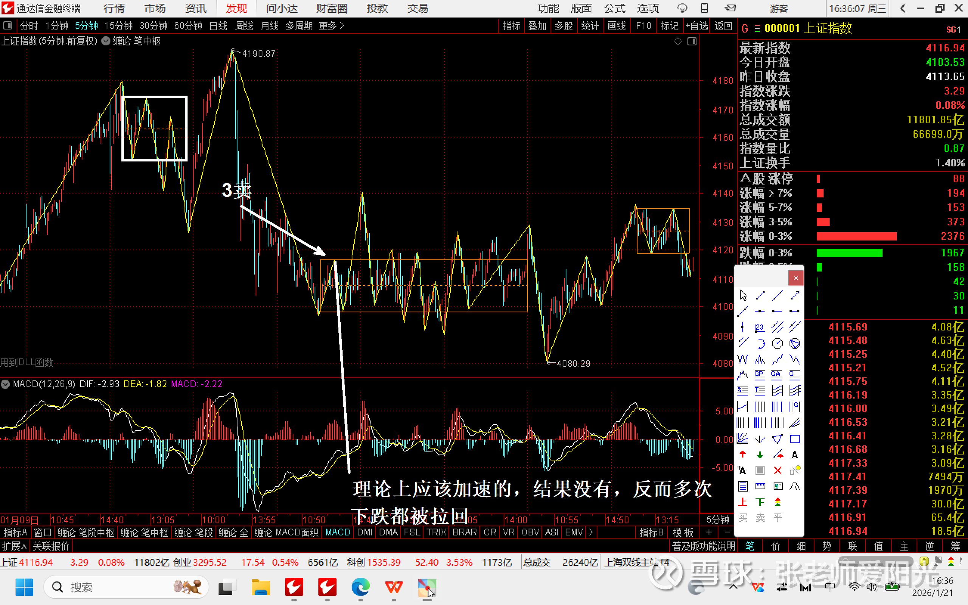This screenshot has width=968, height=605.
Task: Switch to the 15分钟 period tab
Action: (118, 26)
